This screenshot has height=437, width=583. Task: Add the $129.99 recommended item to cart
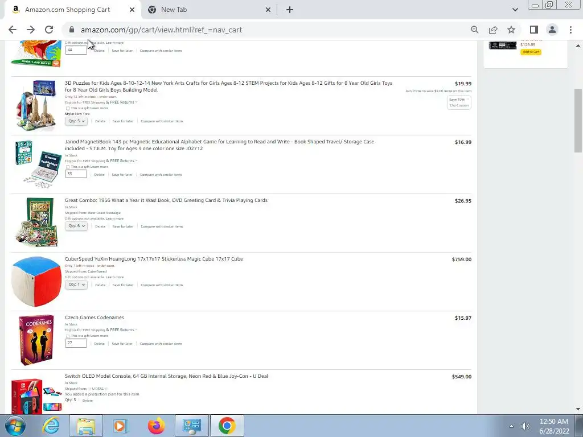pos(531,52)
